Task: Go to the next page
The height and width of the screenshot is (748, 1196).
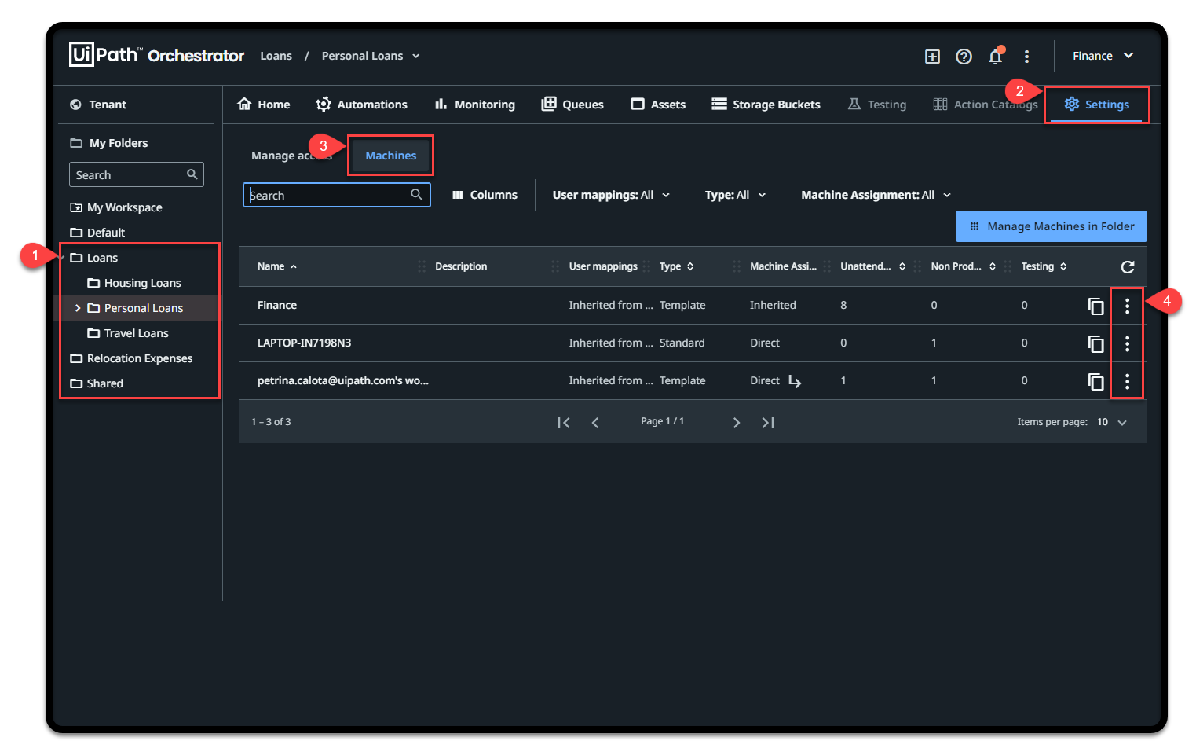Action: tap(736, 423)
